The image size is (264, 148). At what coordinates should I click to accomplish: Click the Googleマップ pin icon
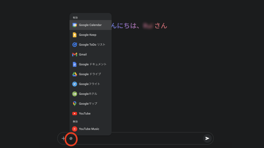[x=75, y=104]
